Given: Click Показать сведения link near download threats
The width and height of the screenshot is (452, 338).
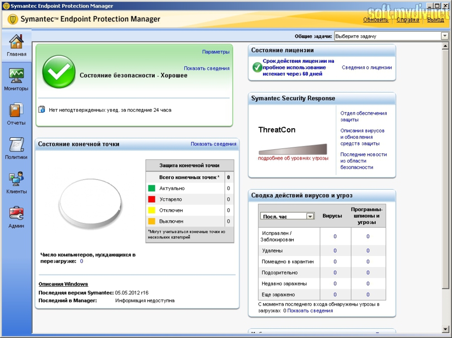Looking at the screenshot, I should pos(310,310).
